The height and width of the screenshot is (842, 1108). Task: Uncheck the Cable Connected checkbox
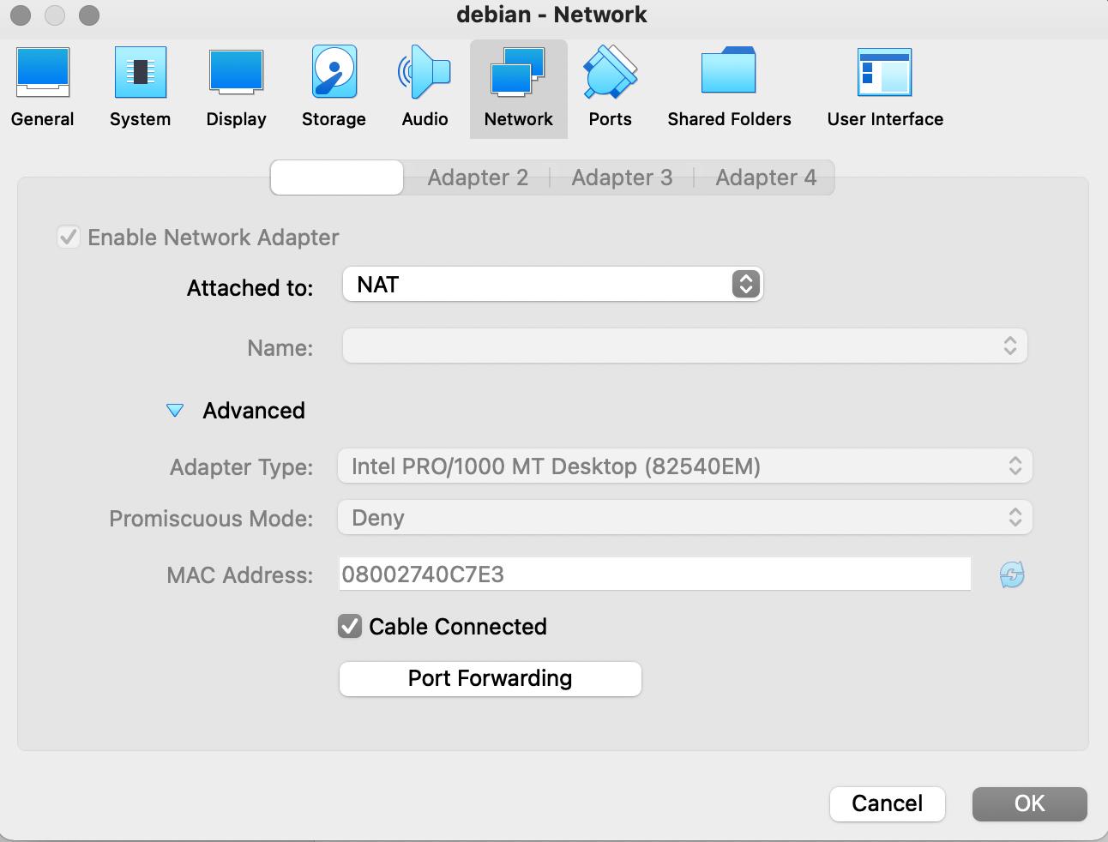pos(350,626)
